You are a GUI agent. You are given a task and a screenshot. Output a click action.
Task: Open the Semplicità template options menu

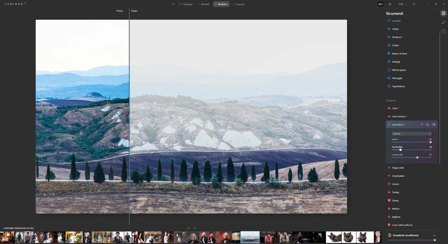[434, 235]
